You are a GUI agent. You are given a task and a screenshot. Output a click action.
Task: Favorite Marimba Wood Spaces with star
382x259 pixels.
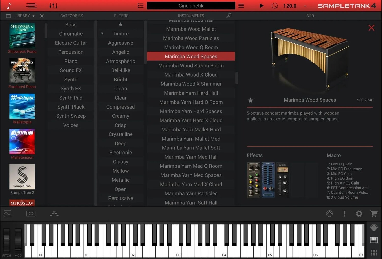tap(250, 100)
